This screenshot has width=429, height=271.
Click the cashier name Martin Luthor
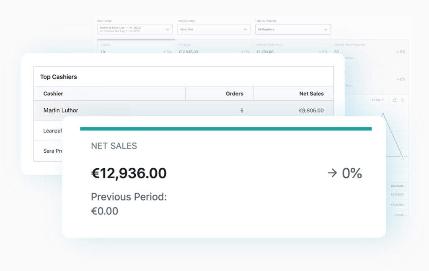pyautogui.click(x=61, y=110)
